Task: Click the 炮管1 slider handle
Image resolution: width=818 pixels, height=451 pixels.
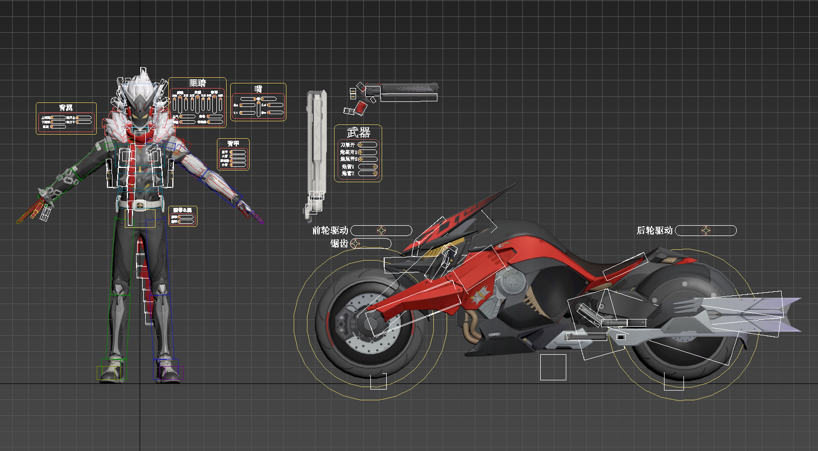Action: (x=375, y=166)
